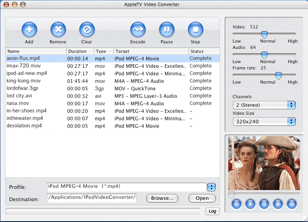Click Complete status of nasa.mov row
Screen dimensions: 308x222
[x=201, y=103]
